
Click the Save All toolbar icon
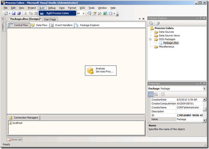pyautogui.click(x=19, y=14)
